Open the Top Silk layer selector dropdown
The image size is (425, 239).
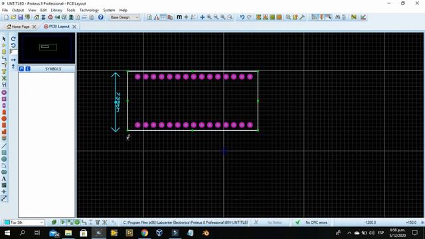pyautogui.click(x=24, y=222)
